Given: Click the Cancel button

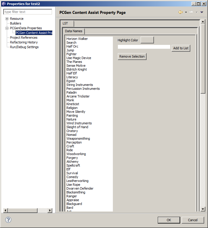Looking at the screenshot, I should (193, 220).
